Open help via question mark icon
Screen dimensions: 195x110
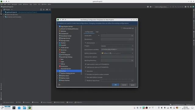[59, 85]
